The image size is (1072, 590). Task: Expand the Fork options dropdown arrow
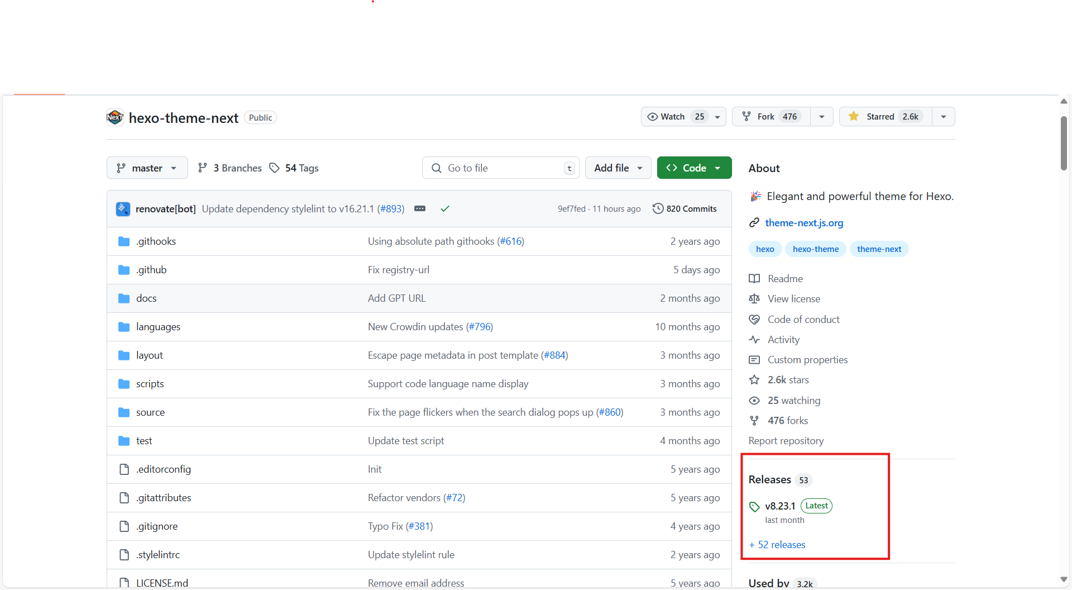pyautogui.click(x=822, y=117)
